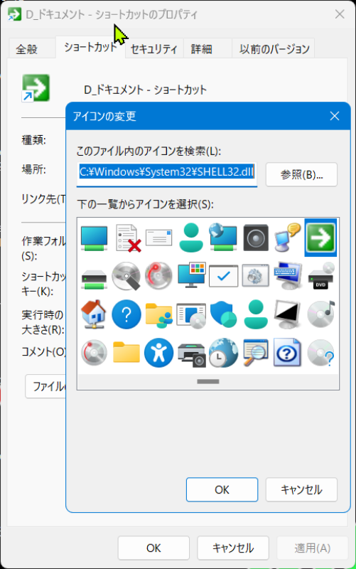This screenshot has height=569, width=356.
Task: Select the yellow folder icon
Action: (x=126, y=352)
